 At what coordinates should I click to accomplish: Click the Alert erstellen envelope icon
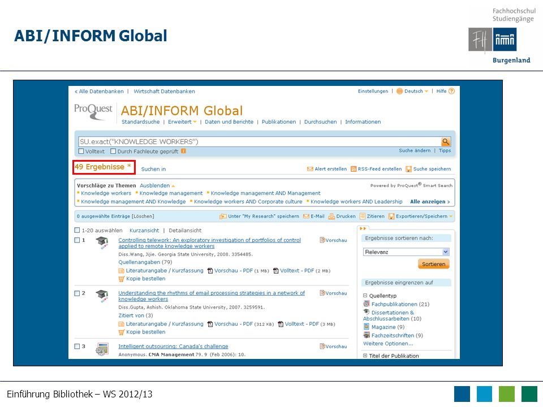[310, 169]
